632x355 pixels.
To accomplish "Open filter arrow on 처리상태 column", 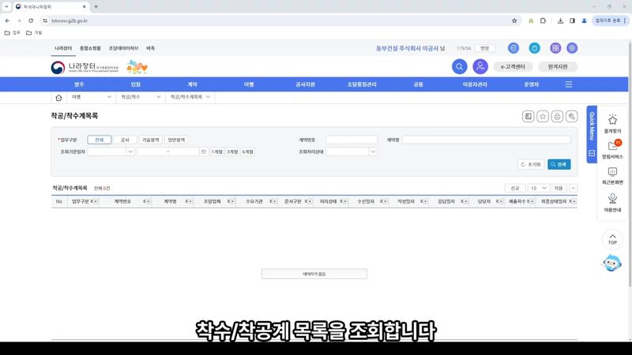I will click(x=344, y=201).
